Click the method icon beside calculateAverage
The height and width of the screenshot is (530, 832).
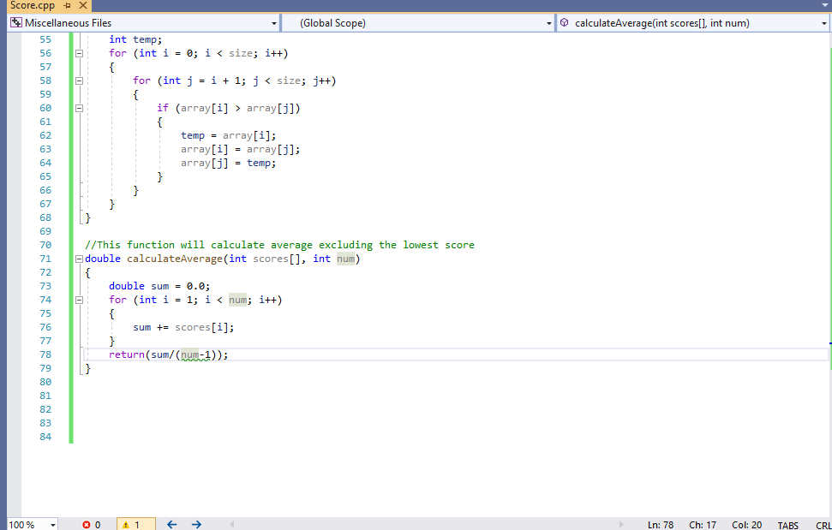click(564, 23)
